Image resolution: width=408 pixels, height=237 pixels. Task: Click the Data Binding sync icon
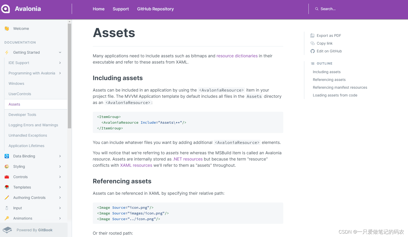[7, 156]
